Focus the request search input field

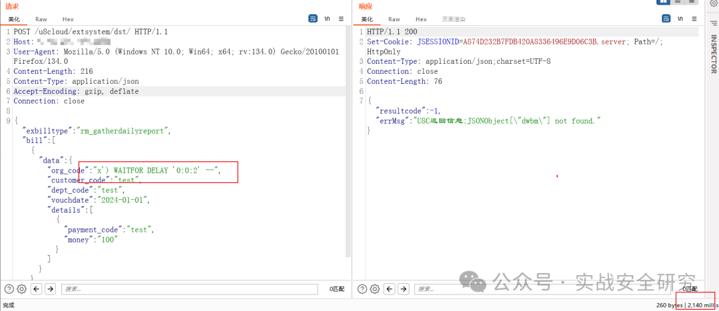tap(189, 289)
